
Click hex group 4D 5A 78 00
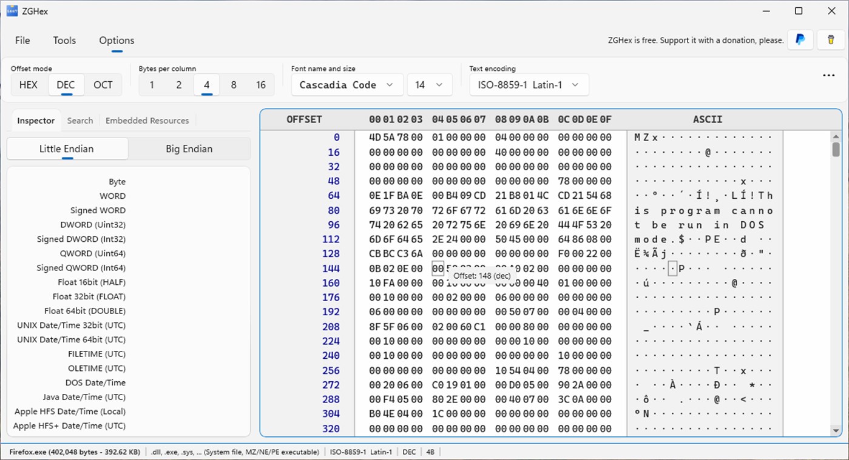tap(396, 138)
